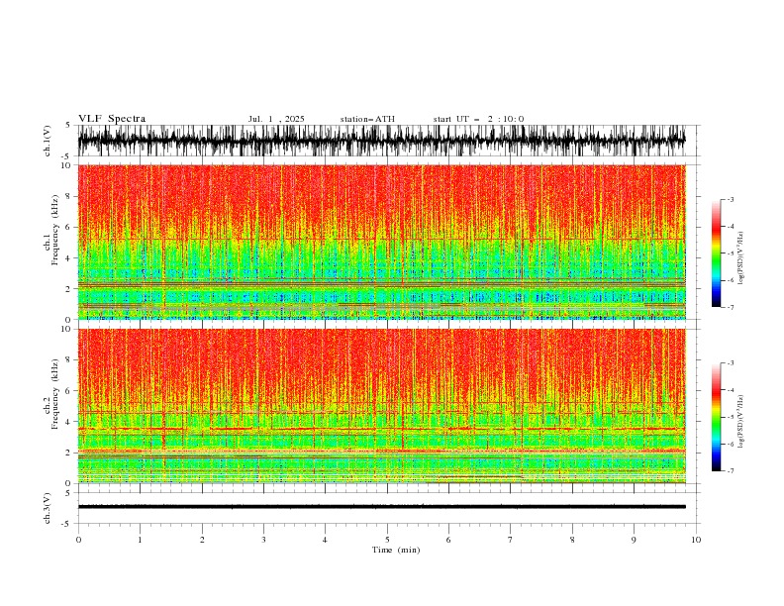
Task: Click the "-3" tick on ch.1 colorbar
Action: 730,199
